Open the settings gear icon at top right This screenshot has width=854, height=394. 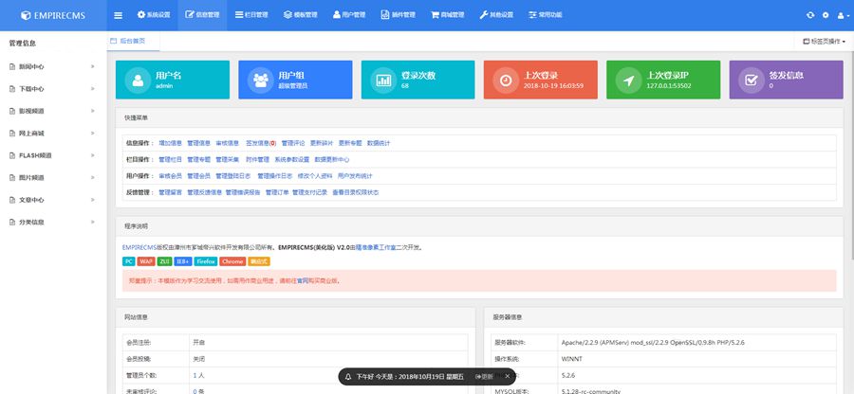[x=826, y=15]
